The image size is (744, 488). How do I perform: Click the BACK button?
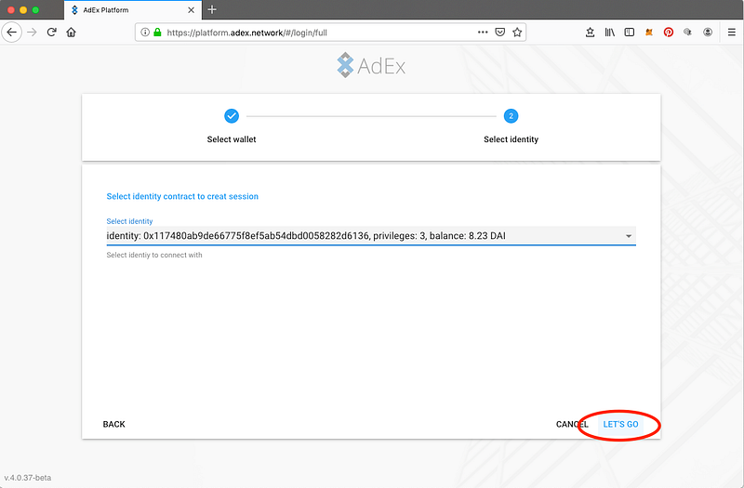(113, 424)
